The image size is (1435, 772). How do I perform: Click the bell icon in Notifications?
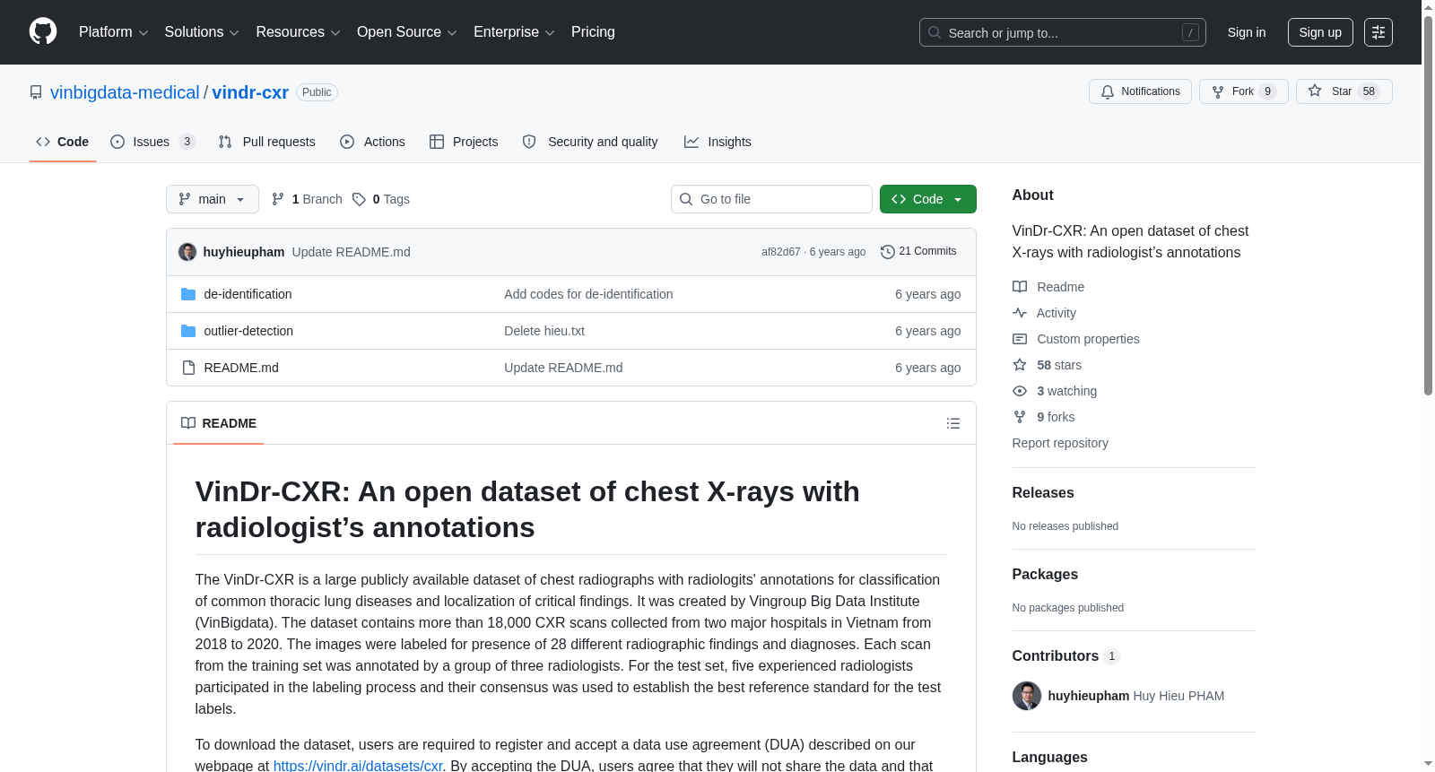(1108, 91)
